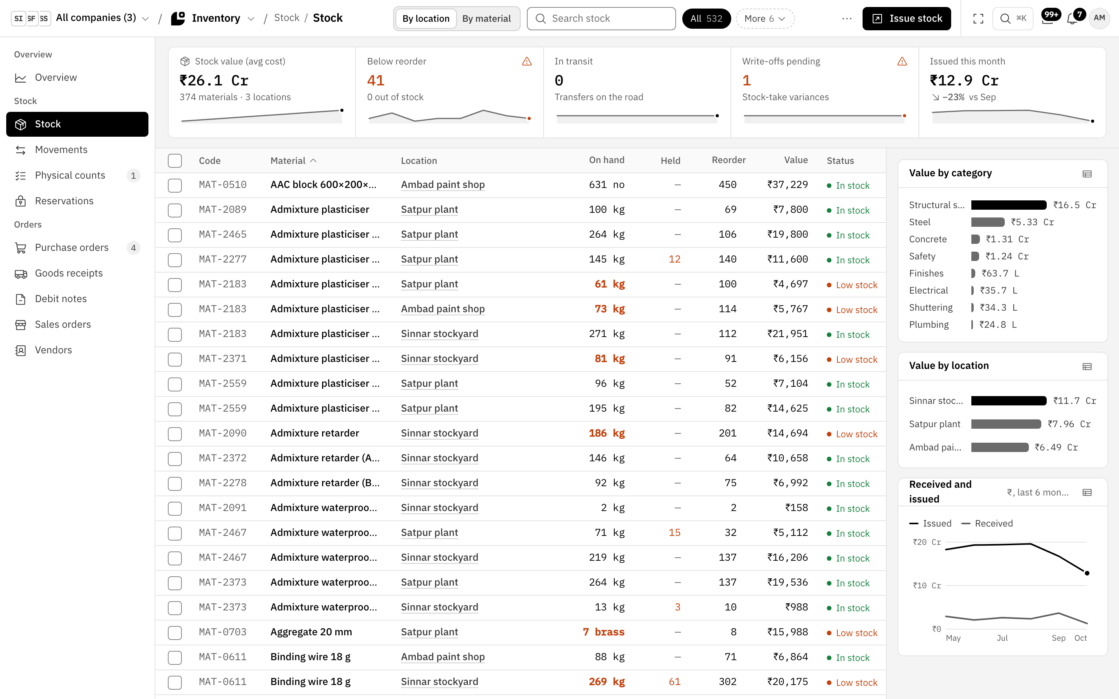
Task: Open the Overview chart icon in sidebar
Action: click(21, 78)
